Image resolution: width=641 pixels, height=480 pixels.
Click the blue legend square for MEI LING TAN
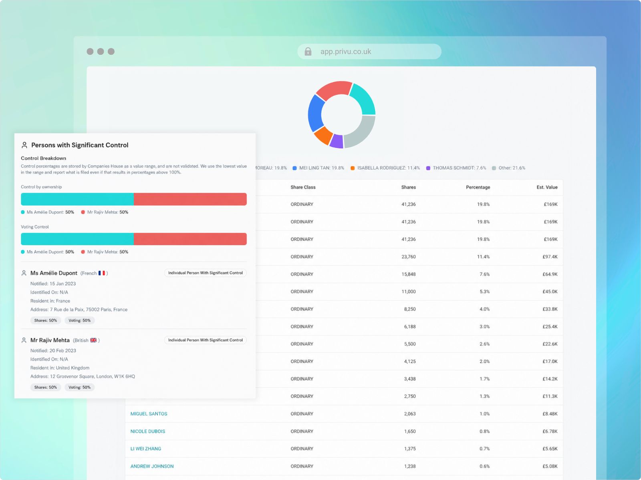[x=294, y=168]
